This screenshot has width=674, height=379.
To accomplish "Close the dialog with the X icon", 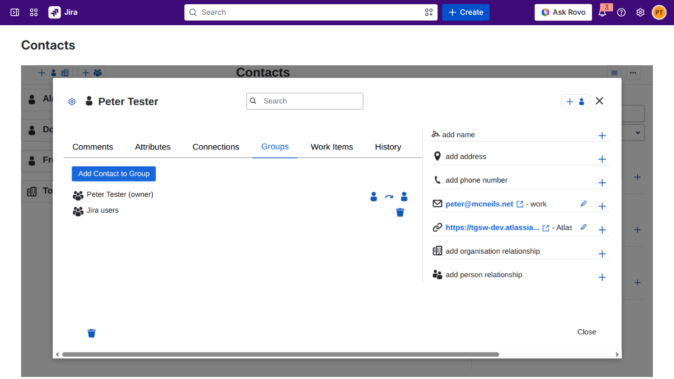I will click(599, 101).
